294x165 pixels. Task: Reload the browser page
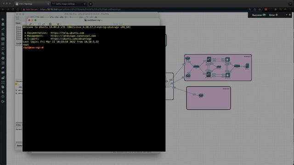(x=13, y=9)
